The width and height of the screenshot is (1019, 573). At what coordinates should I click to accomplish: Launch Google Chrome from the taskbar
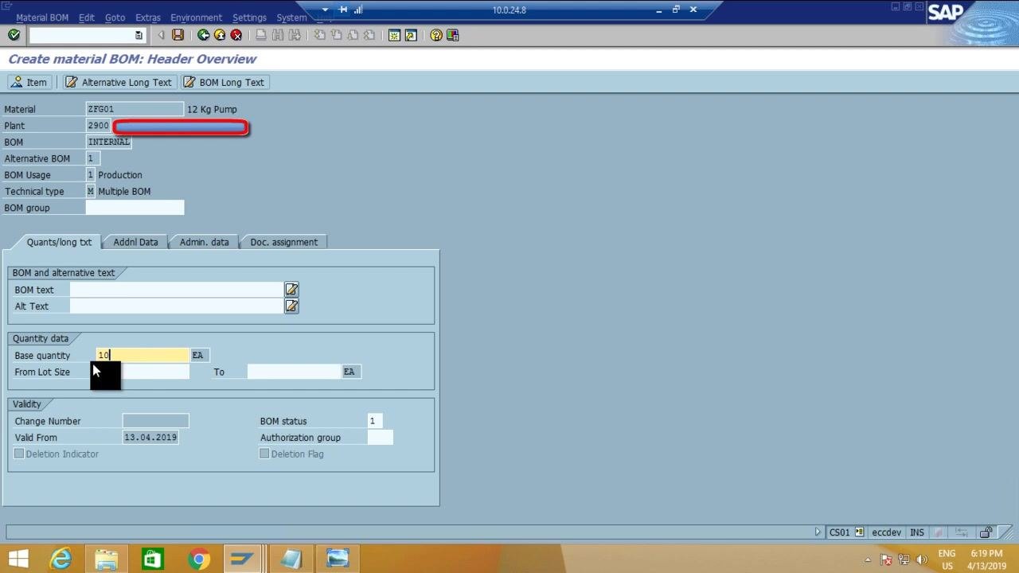coord(199,559)
